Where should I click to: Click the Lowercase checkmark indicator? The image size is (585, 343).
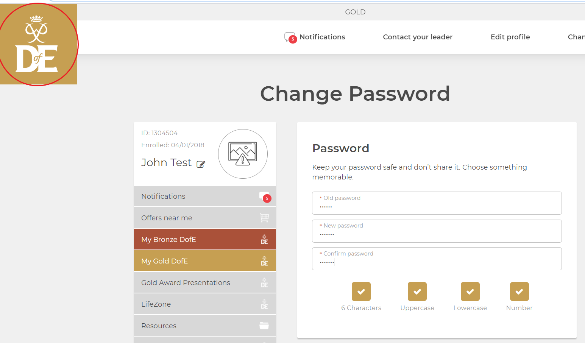470,292
